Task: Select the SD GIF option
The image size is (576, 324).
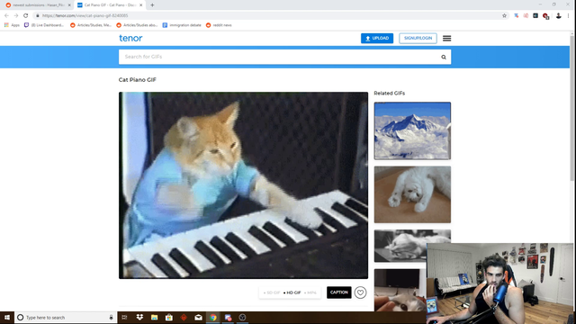Action: click(272, 292)
